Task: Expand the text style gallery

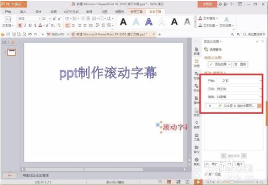Action: tap(195, 22)
